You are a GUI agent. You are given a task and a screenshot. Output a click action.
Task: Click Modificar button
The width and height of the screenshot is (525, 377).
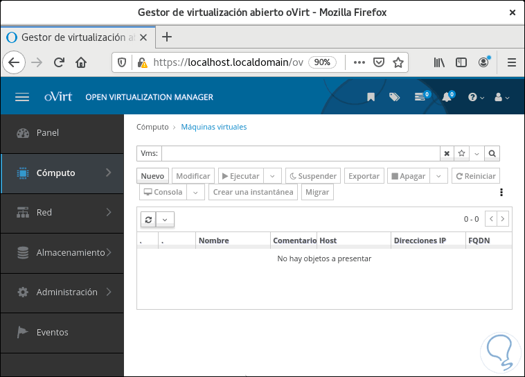193,176
